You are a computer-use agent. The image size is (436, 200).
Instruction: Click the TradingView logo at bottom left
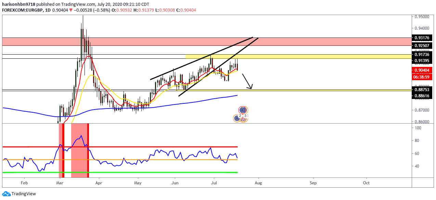pos(19,194)
